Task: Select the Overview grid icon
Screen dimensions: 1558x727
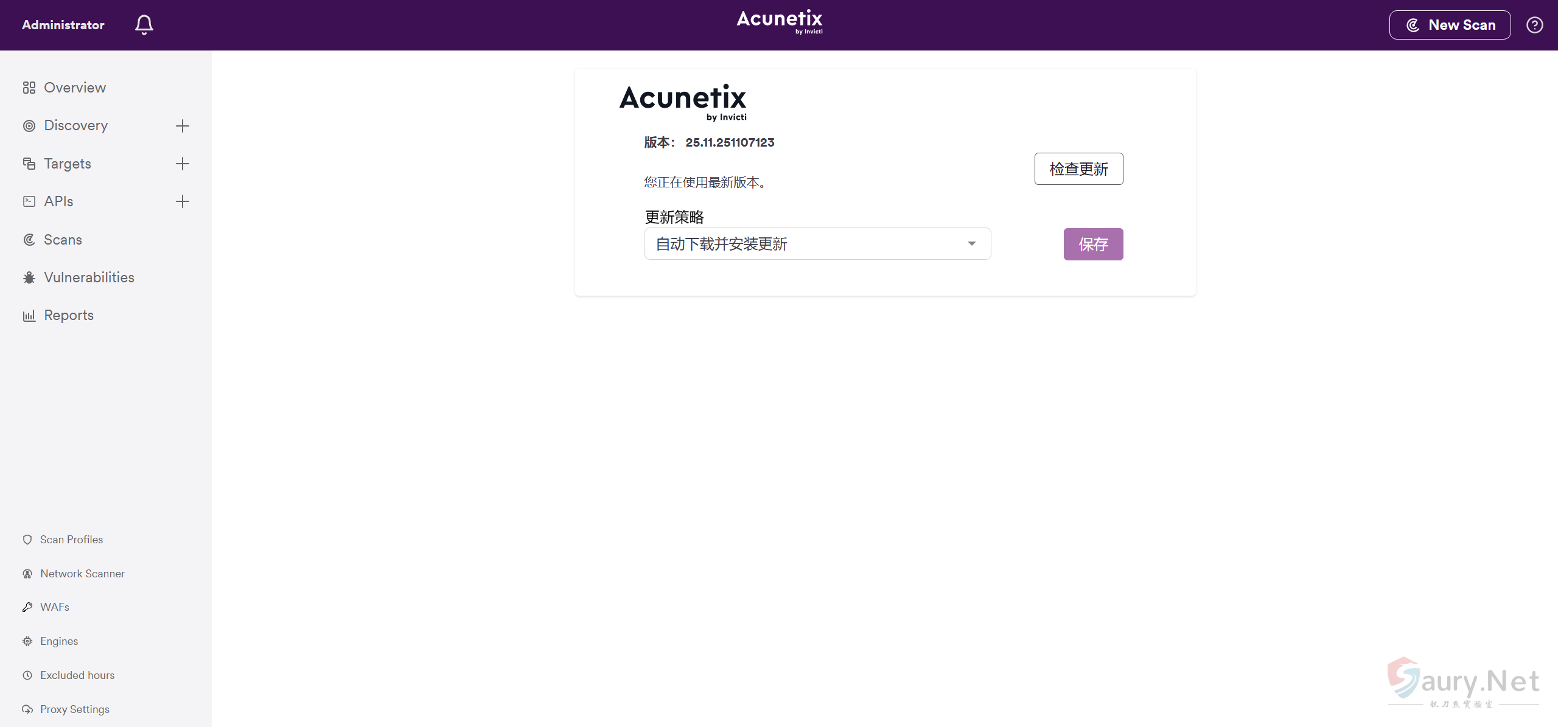Action: click(x=29, y=87)
